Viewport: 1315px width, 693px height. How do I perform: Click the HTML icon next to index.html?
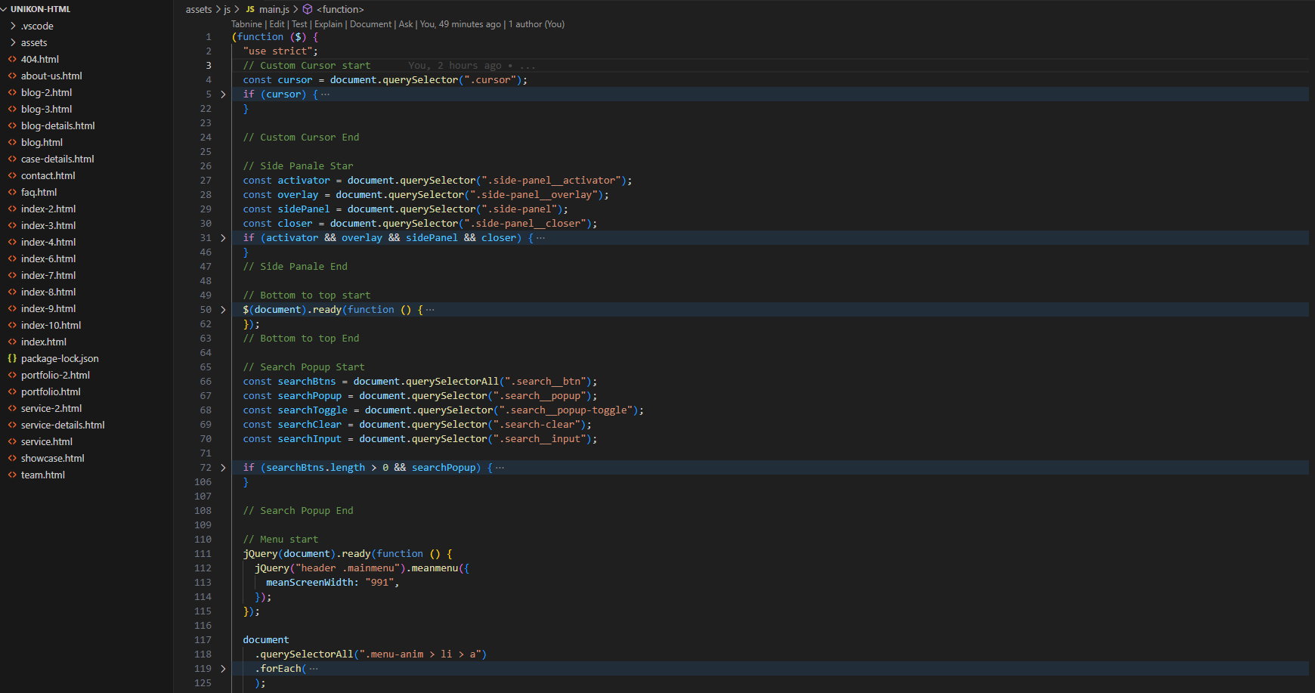pyautogui.click(x=12, y=342)
